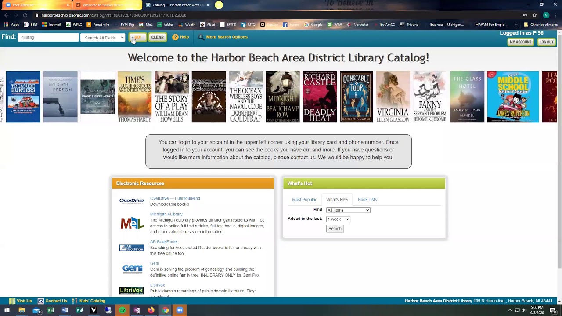Click the OverDrive logo icon
The width and height of the screenshot is (562, 316).
click(132, 201)
